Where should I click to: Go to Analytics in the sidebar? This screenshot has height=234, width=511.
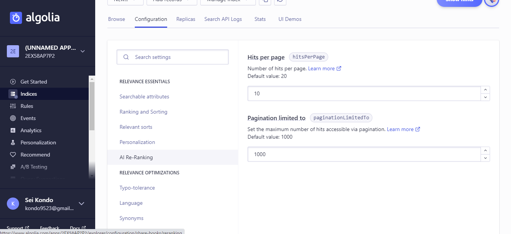click(31, 130)
